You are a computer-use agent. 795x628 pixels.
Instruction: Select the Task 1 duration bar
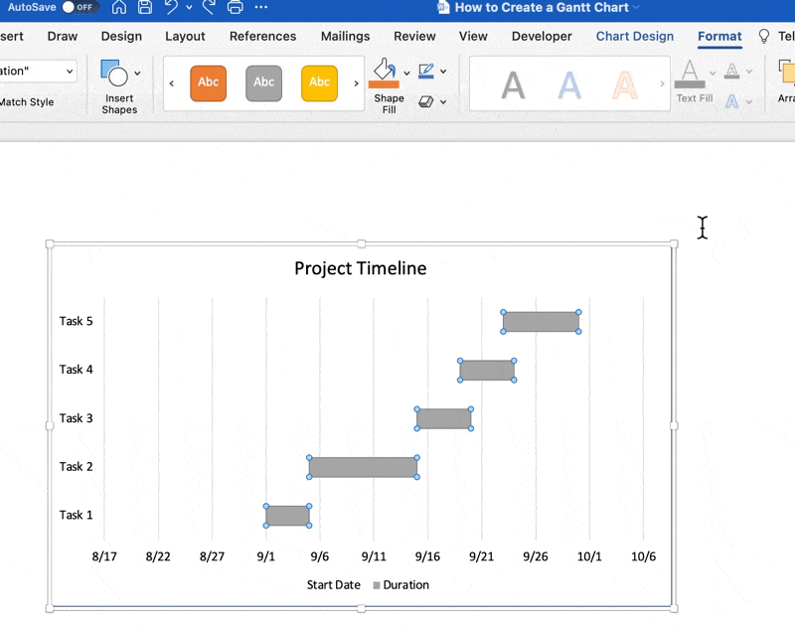click(287, 516)
